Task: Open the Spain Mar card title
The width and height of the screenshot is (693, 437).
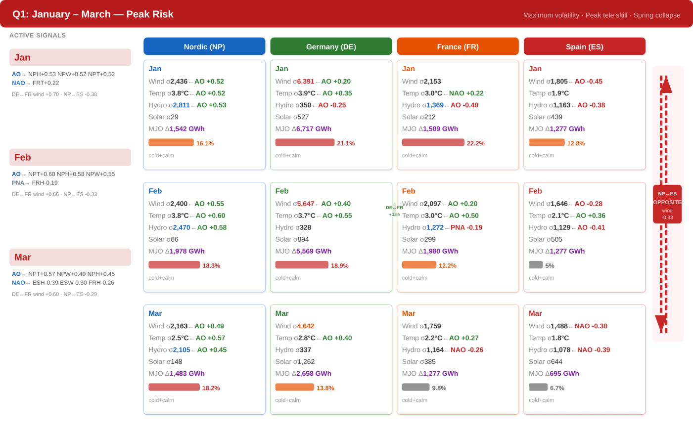Action: pyautogui.click(x=535, y=313)
